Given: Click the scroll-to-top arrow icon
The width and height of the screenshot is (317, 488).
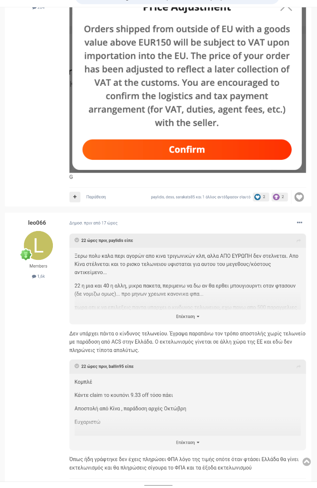Looking at the screenshot, I should click(x=307, y=462).
